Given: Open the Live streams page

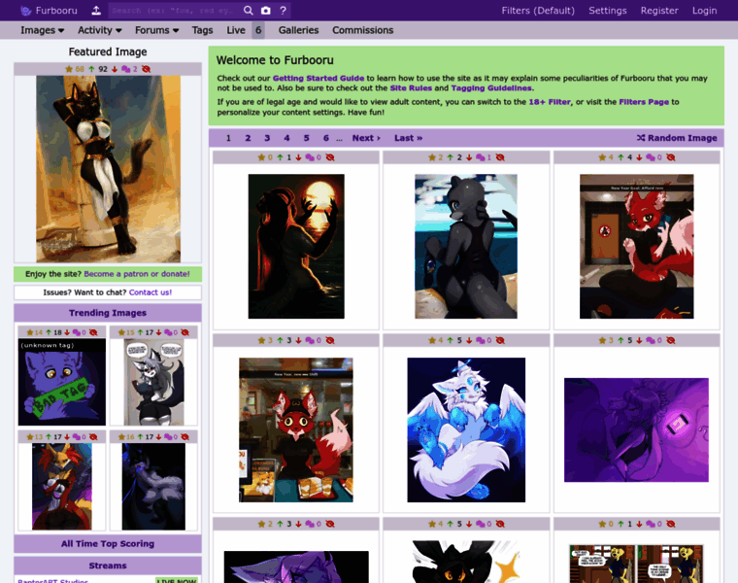Looking at the screenshot, I should 236,30.
